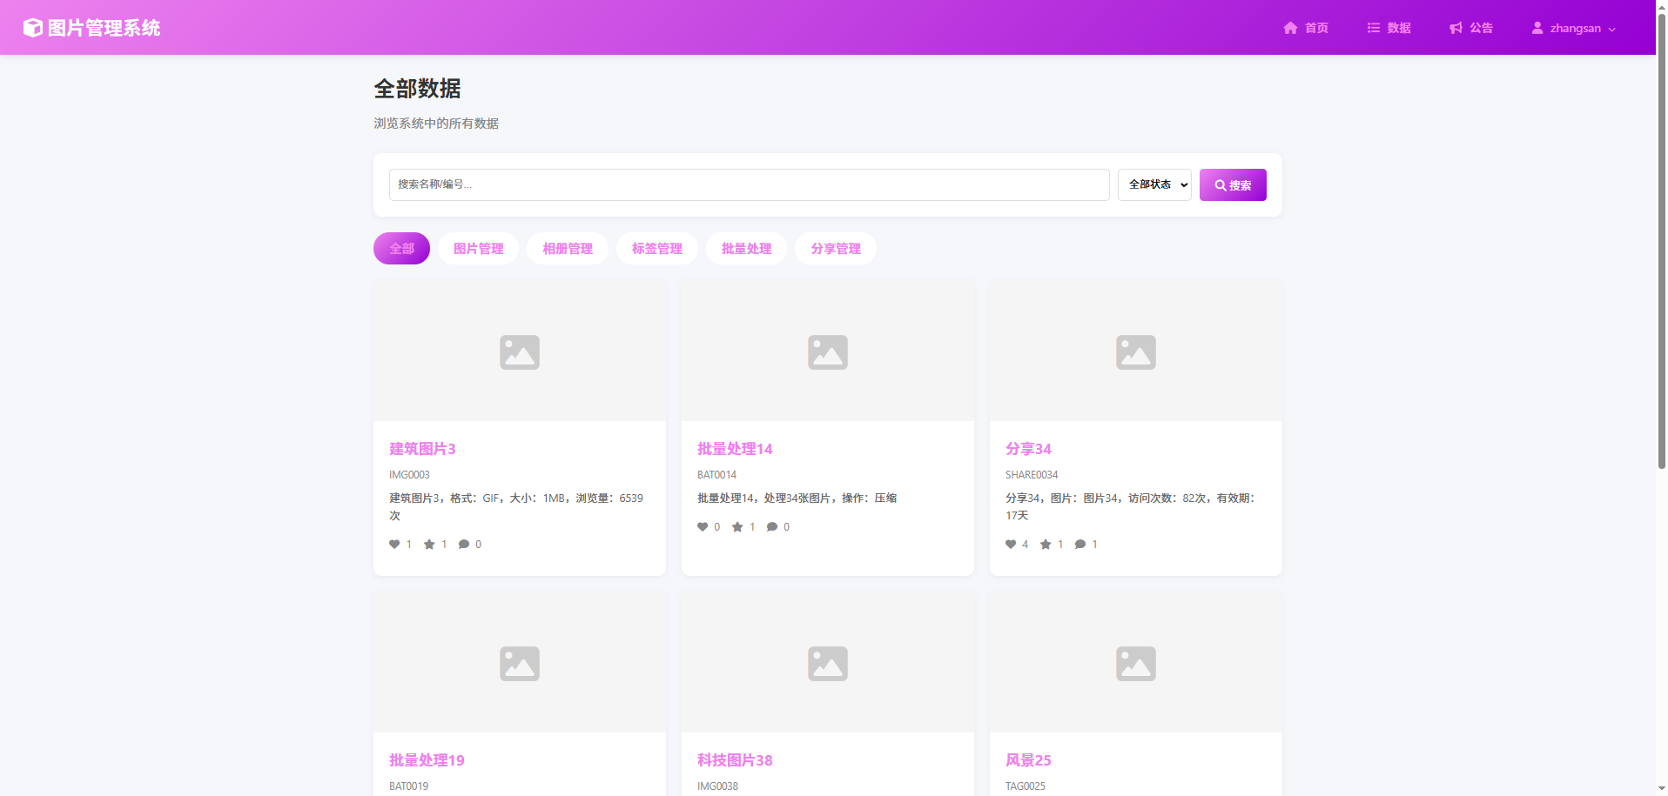Open the 批量处理14 title link

735,449
